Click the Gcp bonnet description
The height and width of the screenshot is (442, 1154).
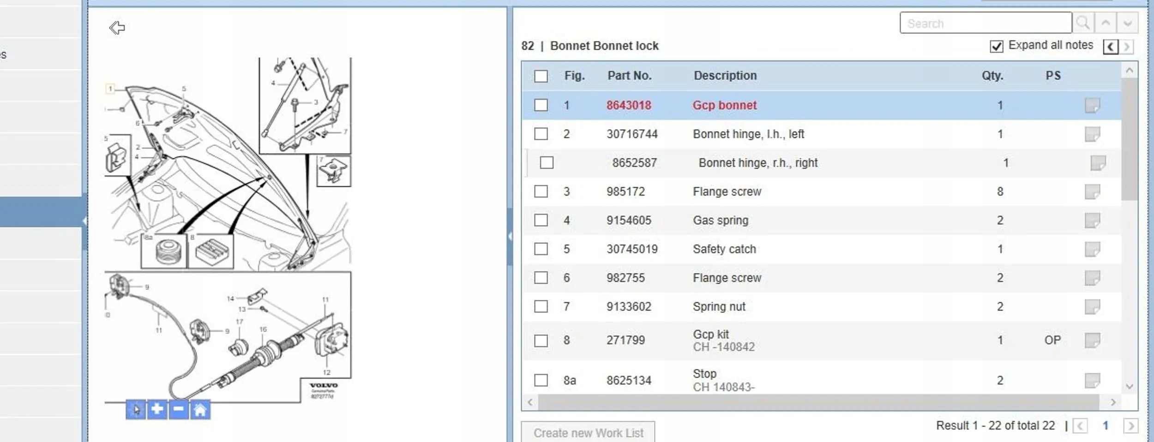click(725, 105)
